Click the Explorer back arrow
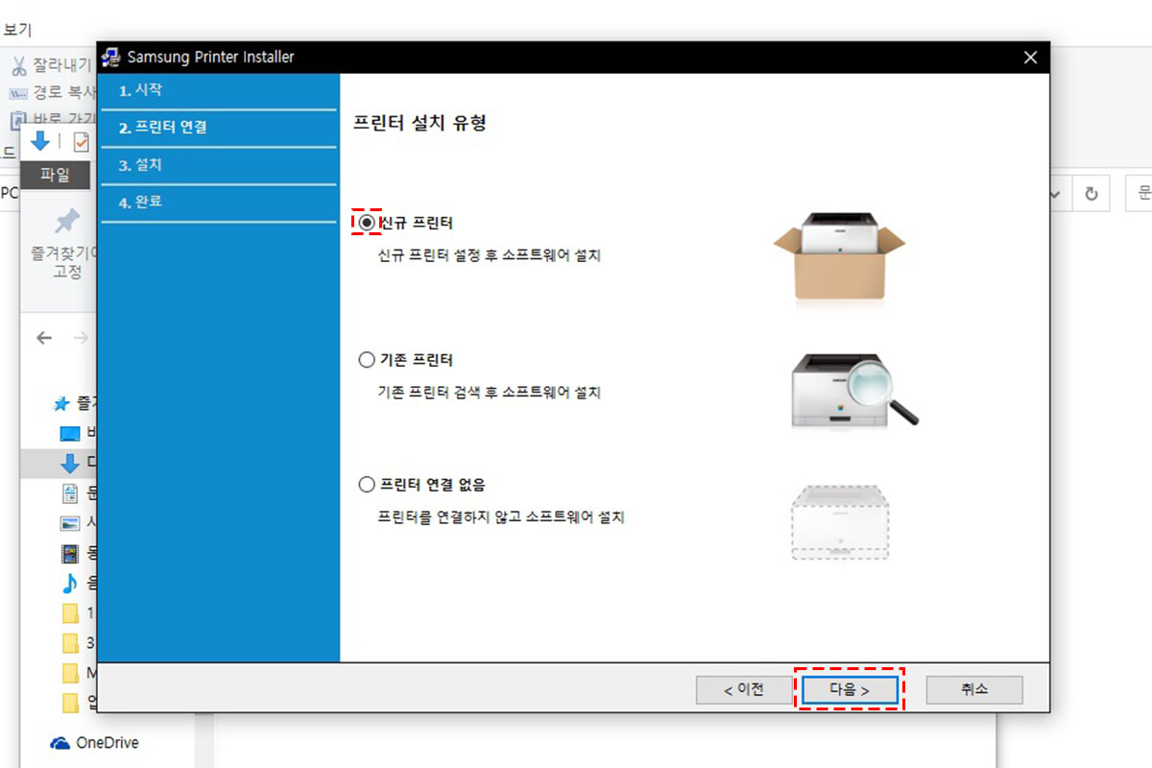Viewport: 1152px width, 768px height. click(44, 338)
